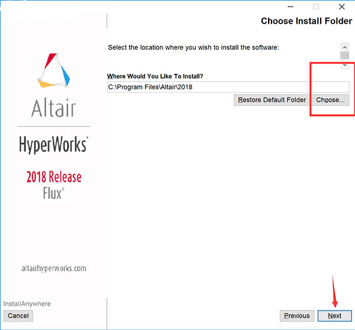The height and width of the screenshot is (330, 355).
Task: Click the altairhyperworks.com text
Action: click(54, 268)
